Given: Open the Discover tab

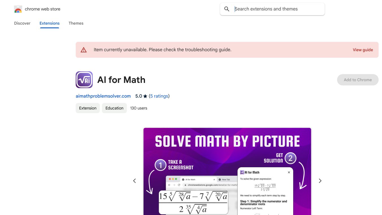Looking at the screenshot, I should pyautogui.click(x=22, y=23).
